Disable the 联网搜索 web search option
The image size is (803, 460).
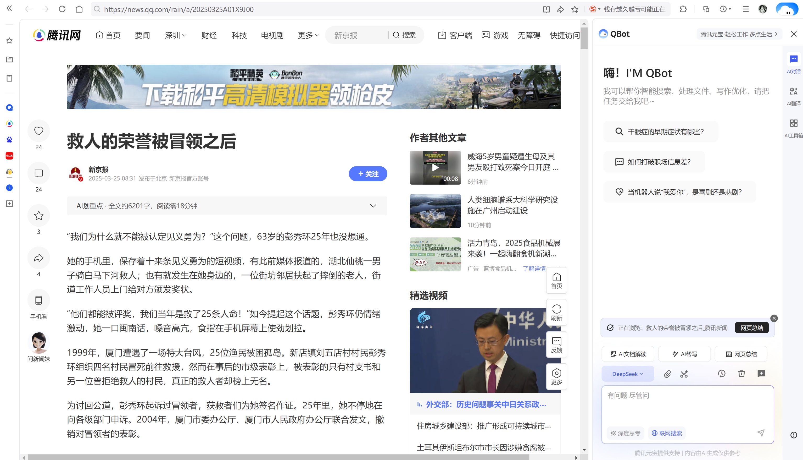[x=667, y=433]
